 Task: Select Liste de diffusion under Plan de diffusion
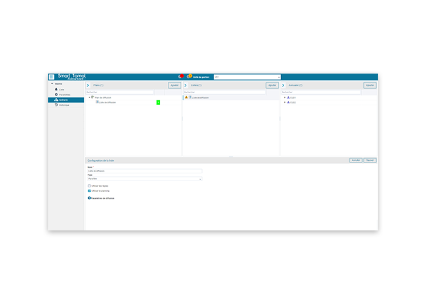[x=107, y=103]
